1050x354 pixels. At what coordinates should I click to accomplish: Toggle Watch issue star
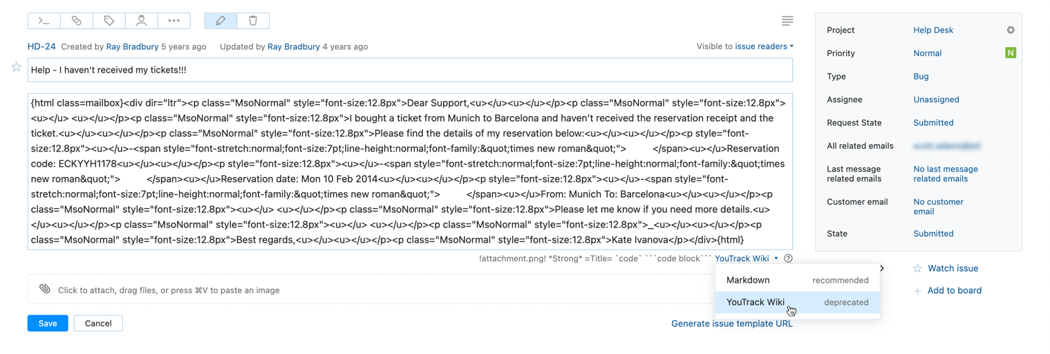(917, 268)
